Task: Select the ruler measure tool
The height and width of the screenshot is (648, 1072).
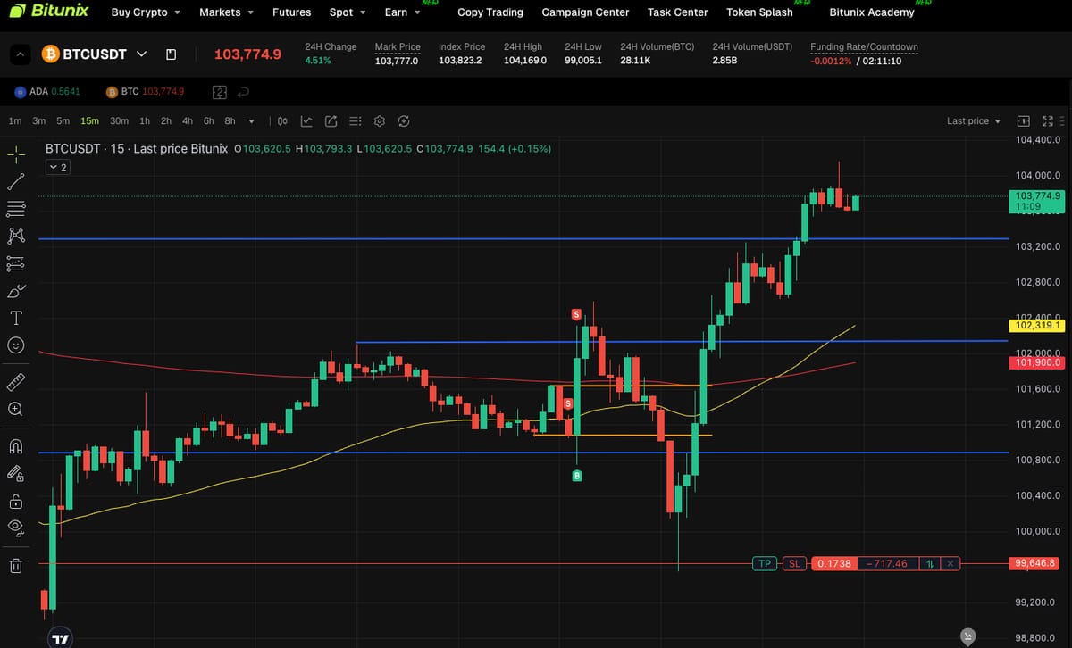Action: [16, 382]
